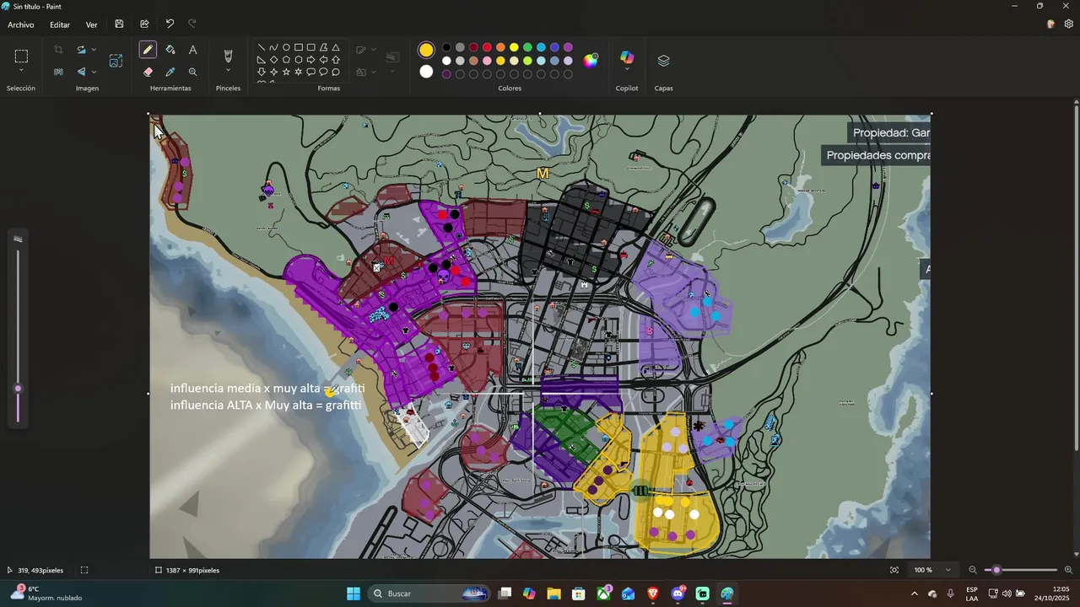
Task: Expand the Shape fill dropdown
Action: pos(373,73)
